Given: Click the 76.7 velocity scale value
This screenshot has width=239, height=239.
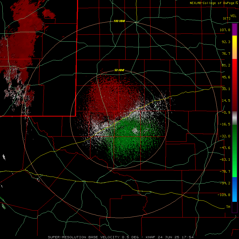Looking at the screenshot, I should pyautogui.click(x=226, y=53).
